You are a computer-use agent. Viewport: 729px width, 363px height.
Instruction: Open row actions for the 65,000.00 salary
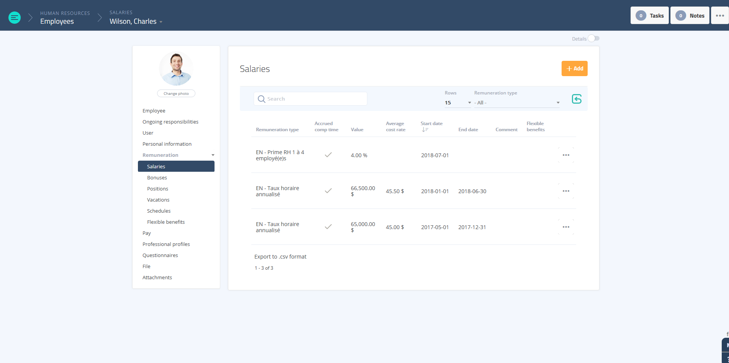coord(566,227)
